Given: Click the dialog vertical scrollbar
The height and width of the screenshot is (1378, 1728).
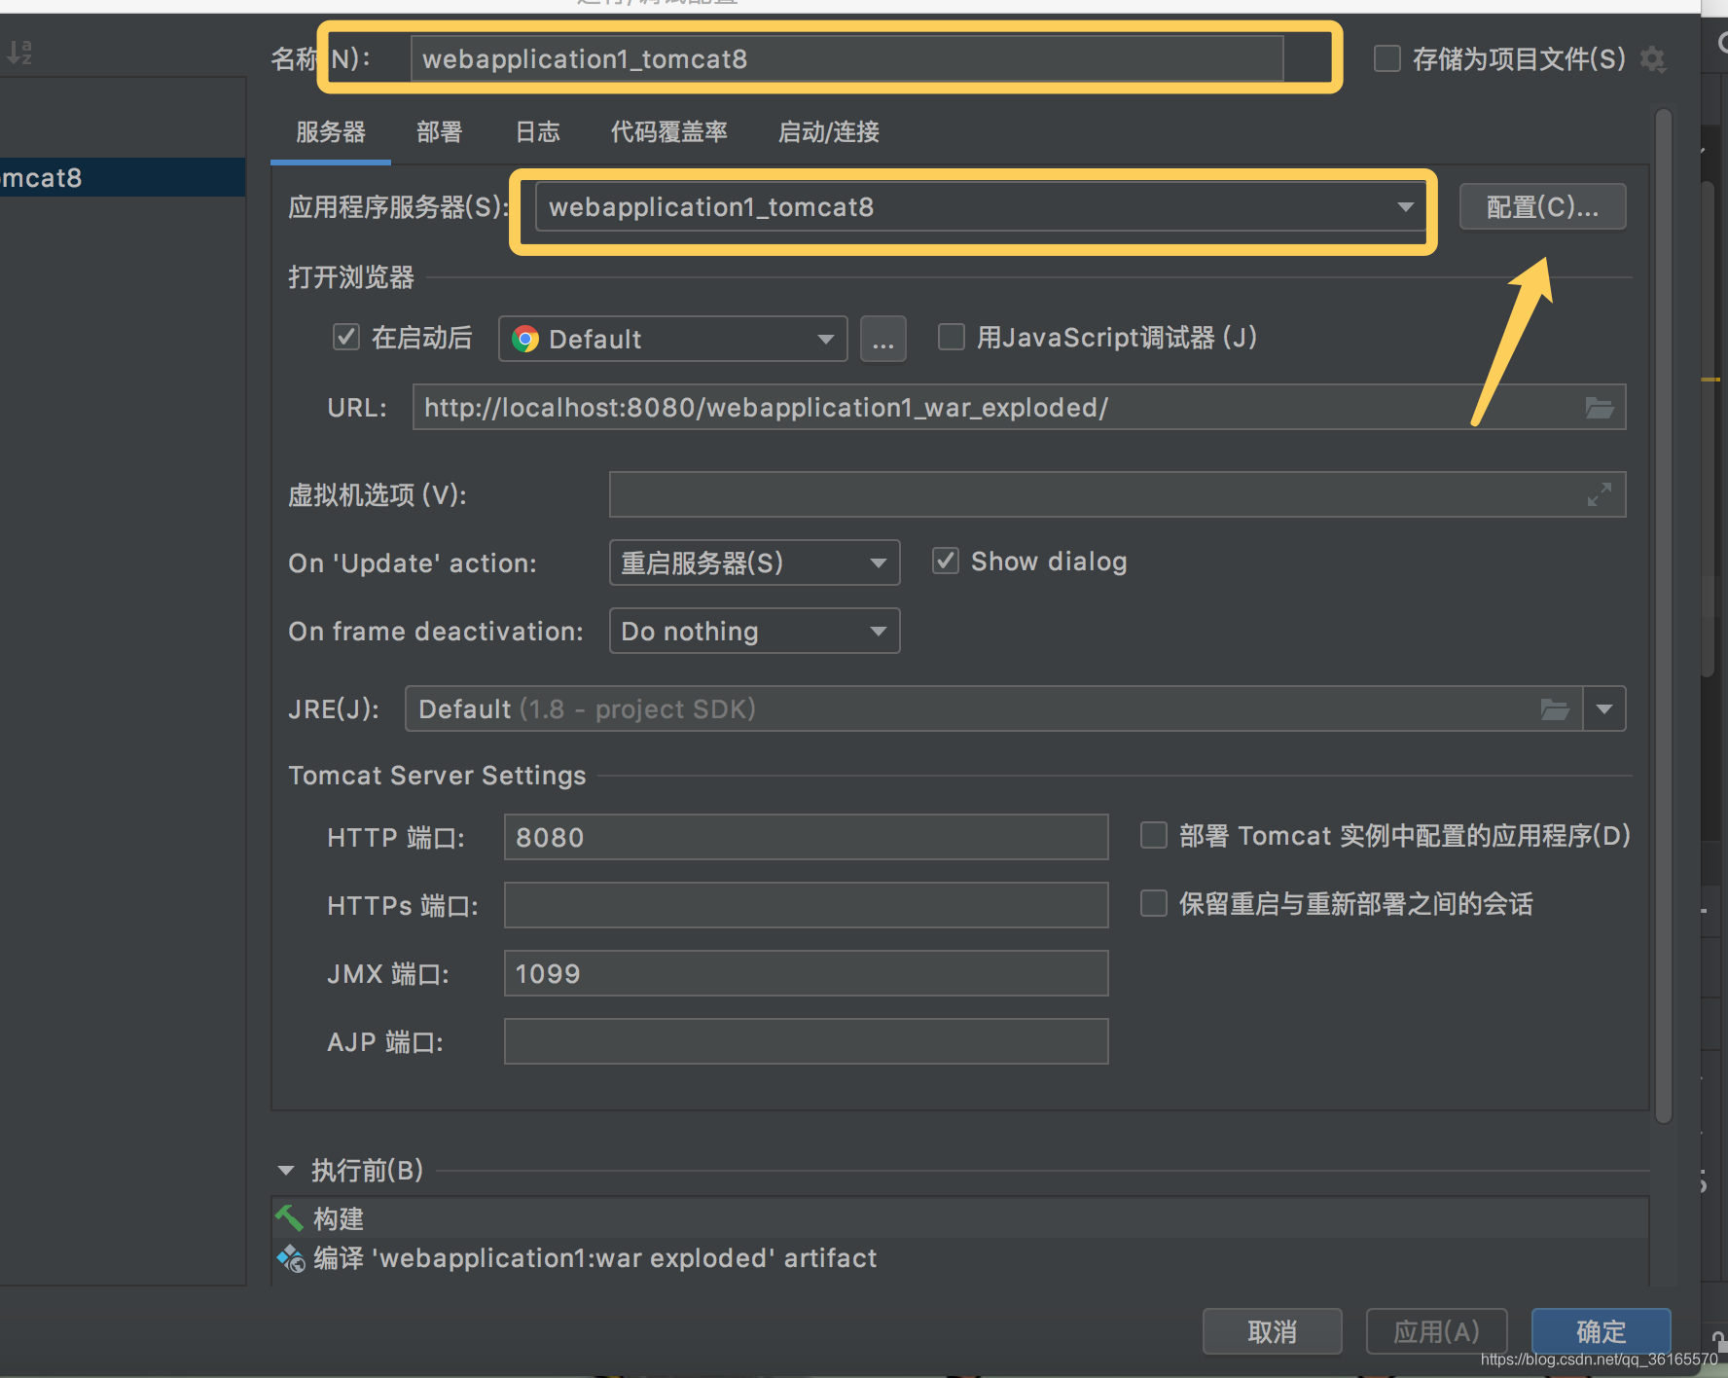Looking at the screenshot, I should click(x=1664, y=615).
